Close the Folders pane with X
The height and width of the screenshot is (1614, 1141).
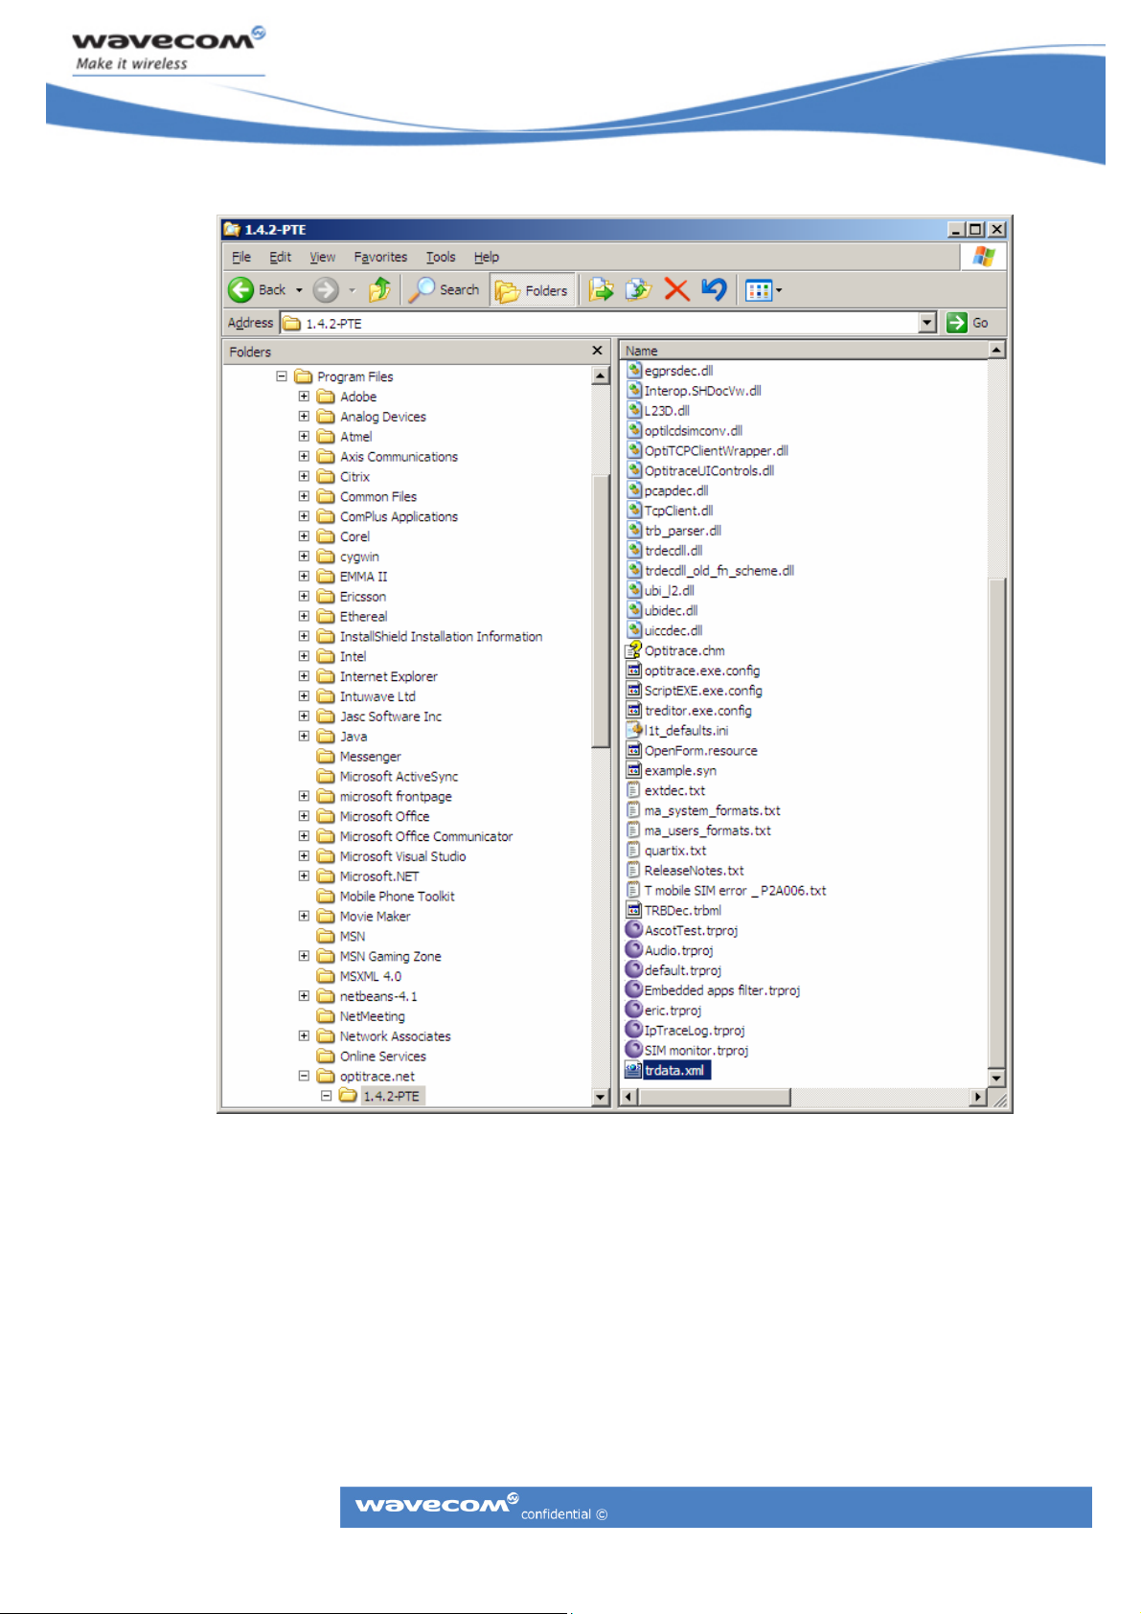597,351
